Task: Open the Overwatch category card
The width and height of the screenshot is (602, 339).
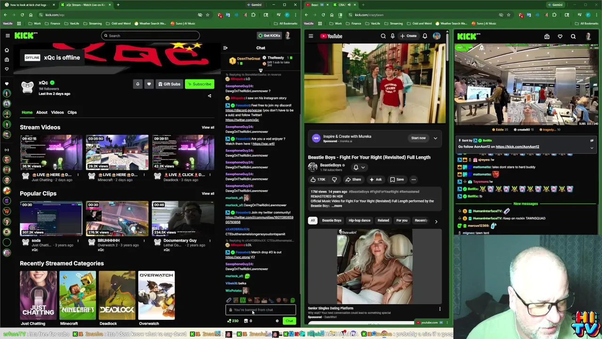Action: coord(157,295)
